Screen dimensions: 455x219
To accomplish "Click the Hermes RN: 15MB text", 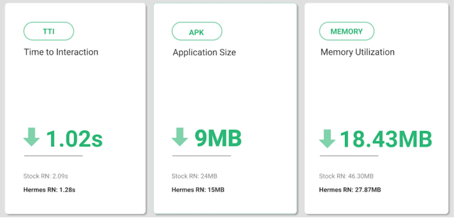I will 198,190.
